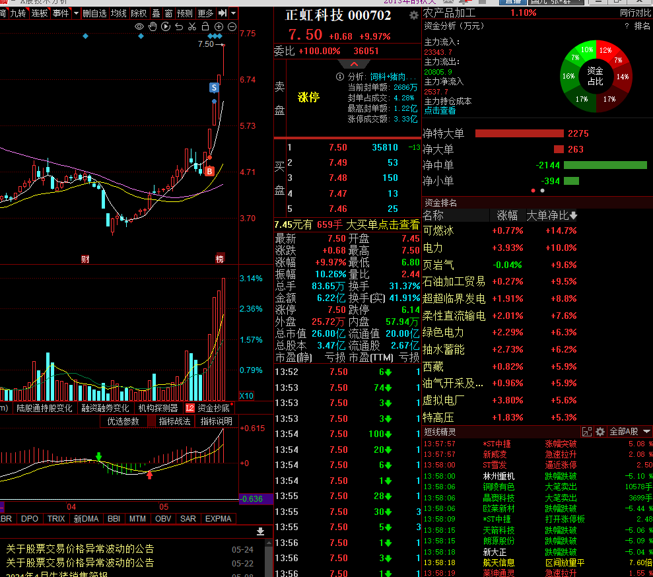Screen dimensions: 653x577
Task: Select the hand pan tool above the K-line chart
Action: pyautogui.click(x=153, y=26)
